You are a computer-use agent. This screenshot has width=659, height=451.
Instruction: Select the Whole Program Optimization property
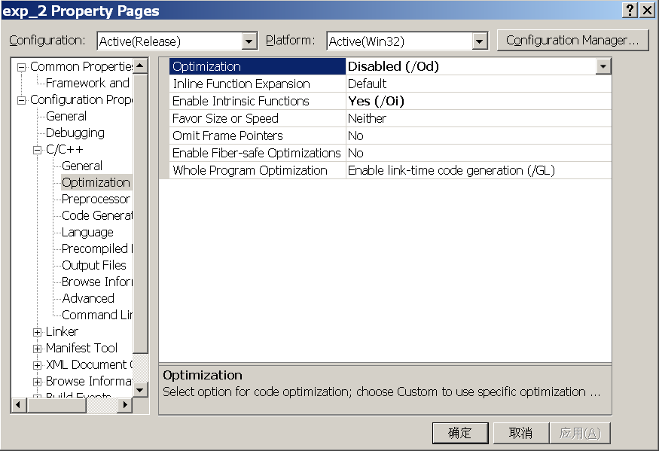pyautogui.click(x=249, y=170)
